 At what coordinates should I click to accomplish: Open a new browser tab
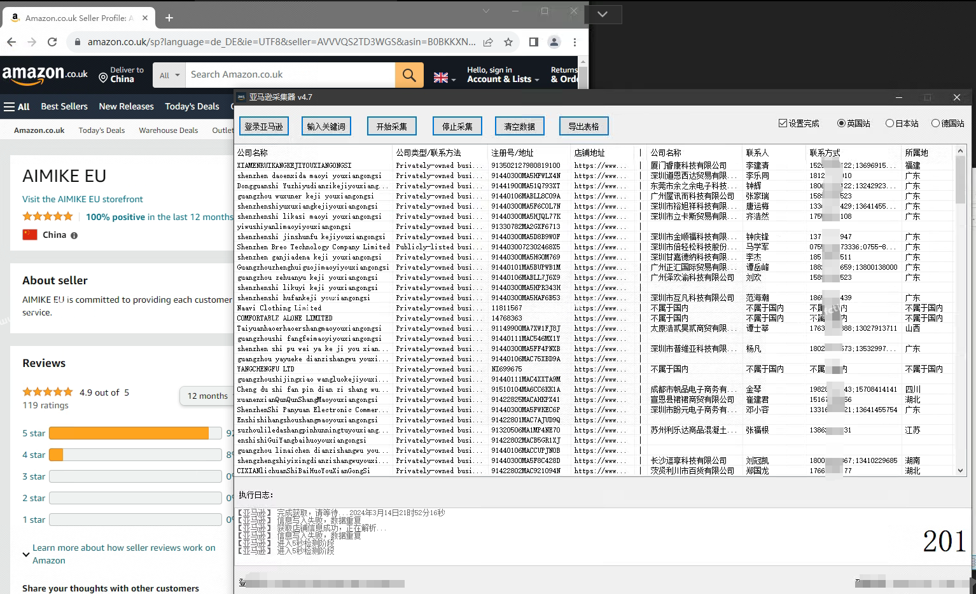tap(169, 18)
